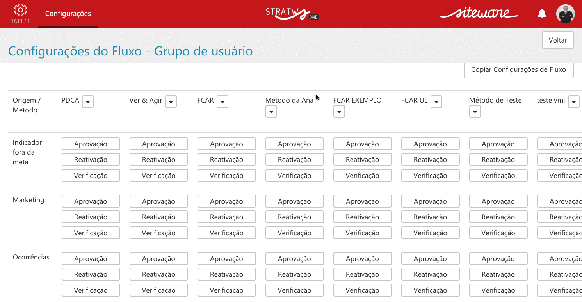Click the Origem / Método header text
This screenshot has width=582, height=302.
click(x=27, y=105)
